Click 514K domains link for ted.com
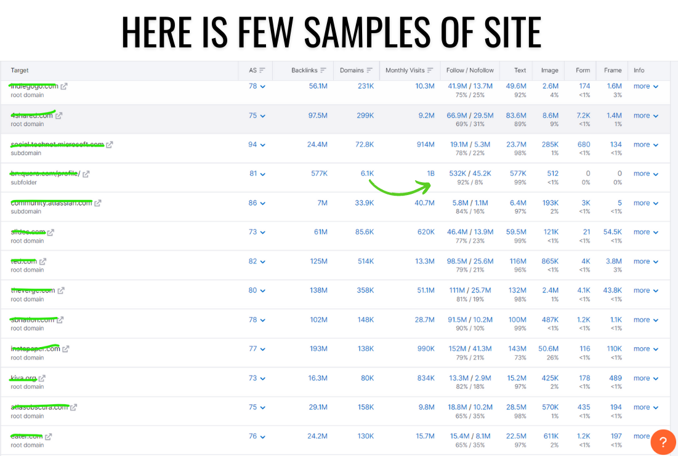678x456 pixels. [x=365, y=262]
